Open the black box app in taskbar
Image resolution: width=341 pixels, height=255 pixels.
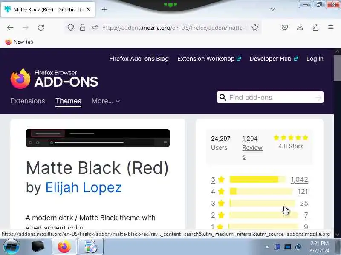coord(38,247)
